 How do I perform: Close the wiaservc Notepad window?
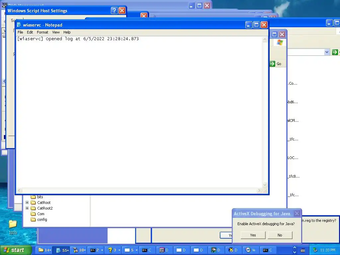[x=264, y=25]
